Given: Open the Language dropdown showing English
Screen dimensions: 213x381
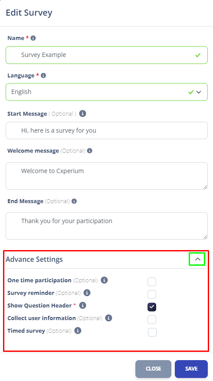Looking at the screenshot, I should click(x=107, y=92).
